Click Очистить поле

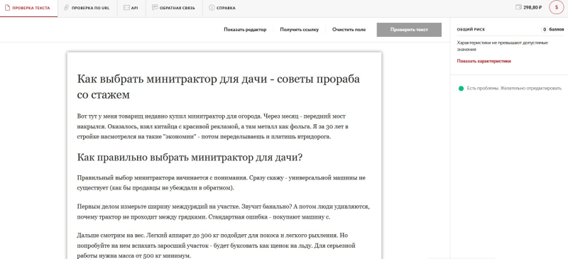pos(349,30)
